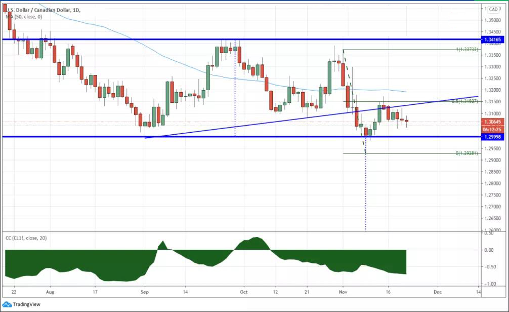Click the Oct label on the date axis
509x312 pixels.
(x=244, y=292)
